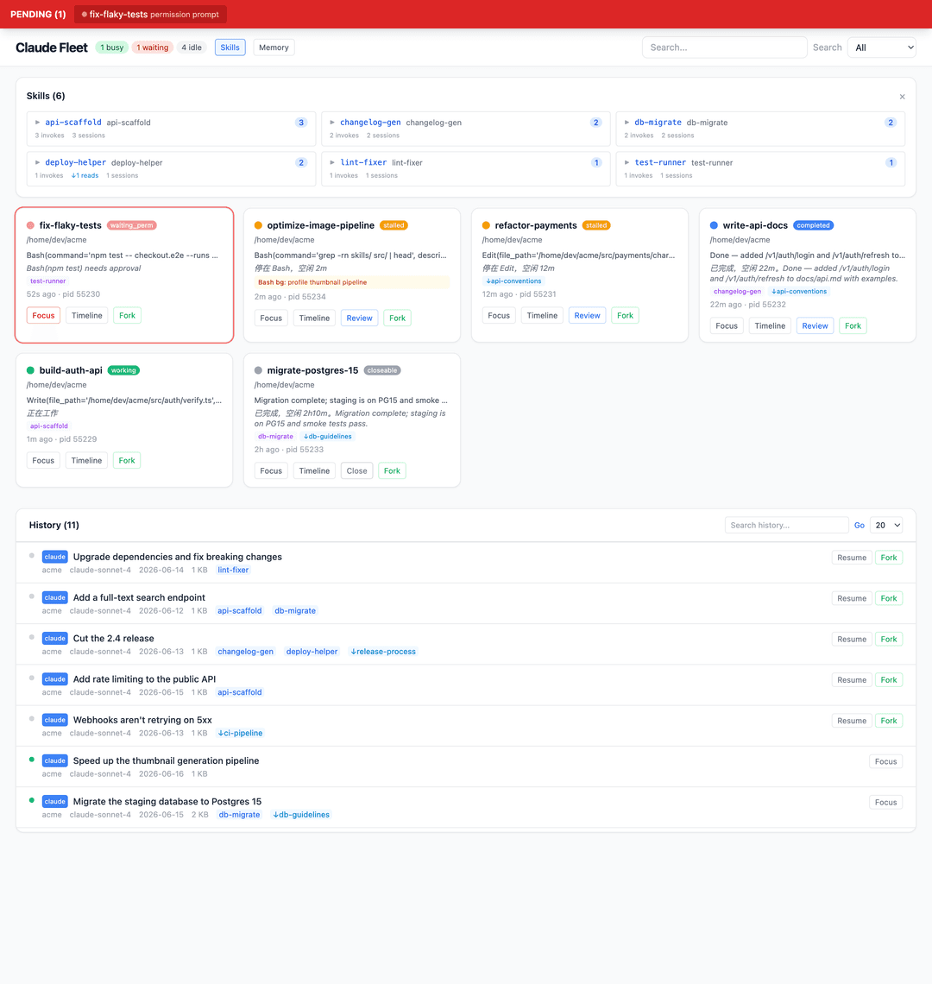
Task: Open the Timeline for fix-flaky-tests
Action: pos(86,316)
